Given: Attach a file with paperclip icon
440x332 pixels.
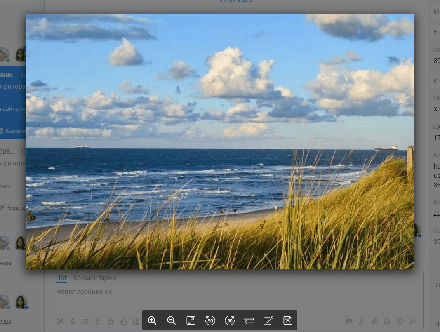Looking at the screenshot, I should (374, 322).
